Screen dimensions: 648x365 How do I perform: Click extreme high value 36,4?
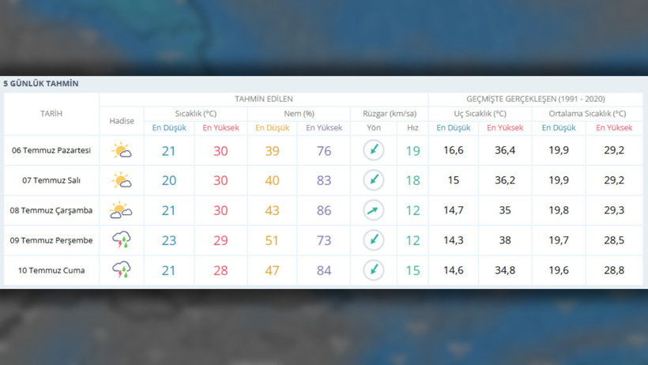point(505,150)
